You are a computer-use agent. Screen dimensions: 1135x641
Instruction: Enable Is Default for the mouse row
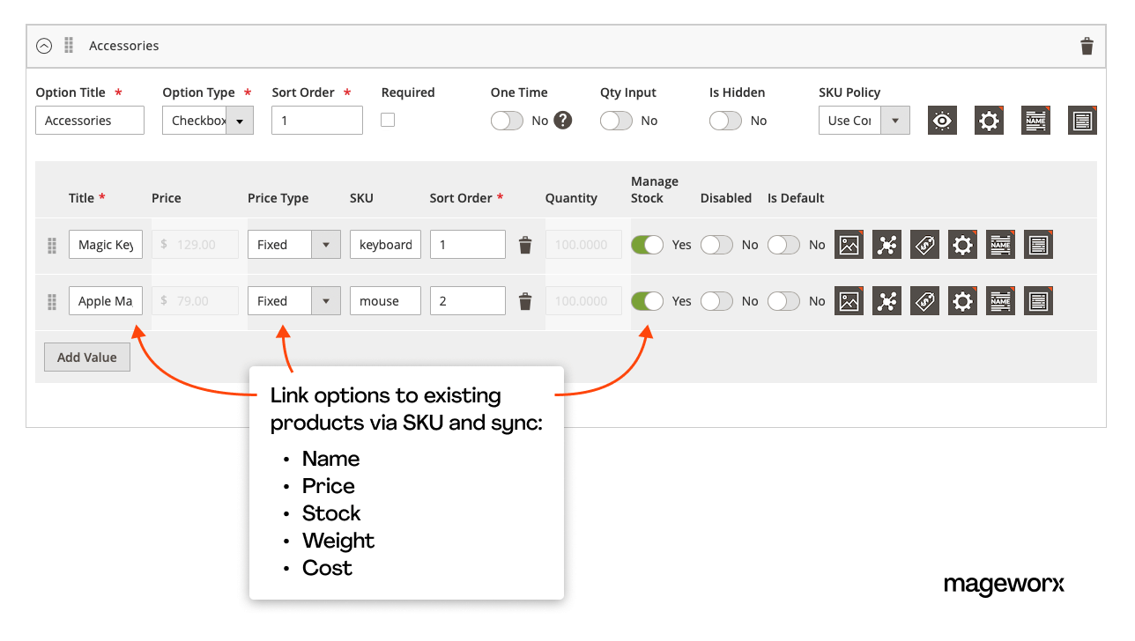click(x=783, y=301)
